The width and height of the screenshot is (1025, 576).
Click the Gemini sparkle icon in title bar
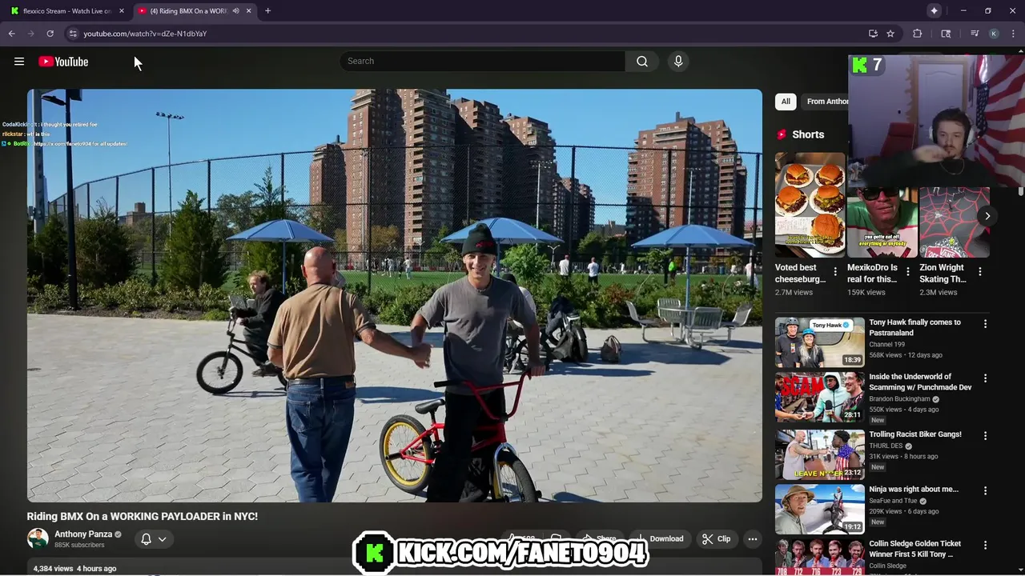(934, 10)
